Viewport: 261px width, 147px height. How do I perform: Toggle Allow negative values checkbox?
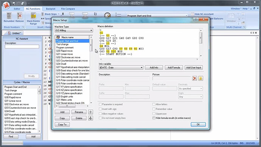100,114
